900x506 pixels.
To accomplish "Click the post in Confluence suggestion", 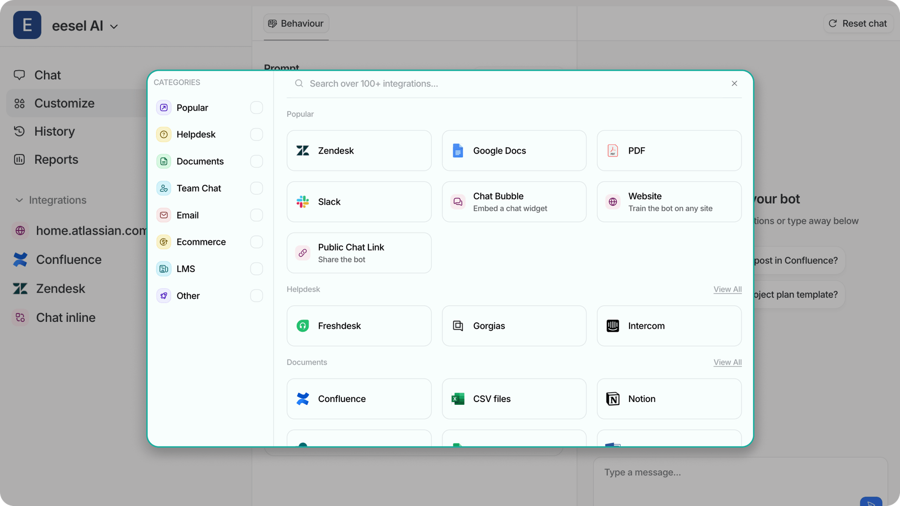I will 798,260.
